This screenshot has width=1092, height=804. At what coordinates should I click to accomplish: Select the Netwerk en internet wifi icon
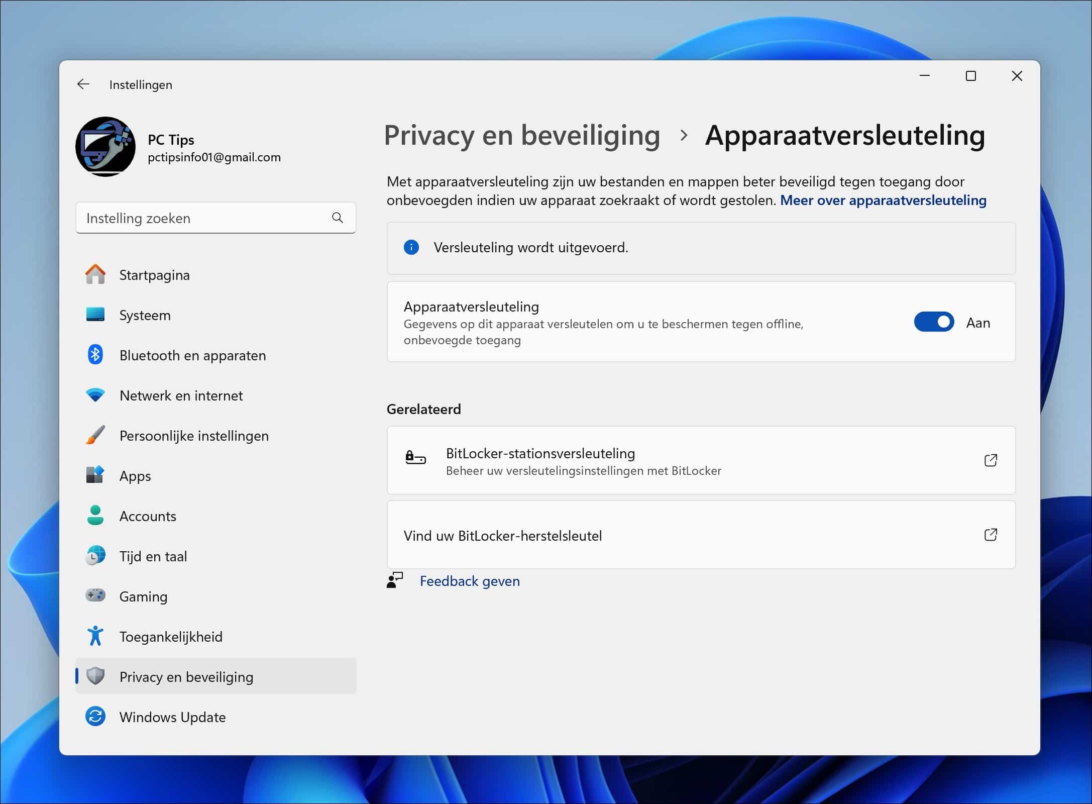[x=95, y=395]
